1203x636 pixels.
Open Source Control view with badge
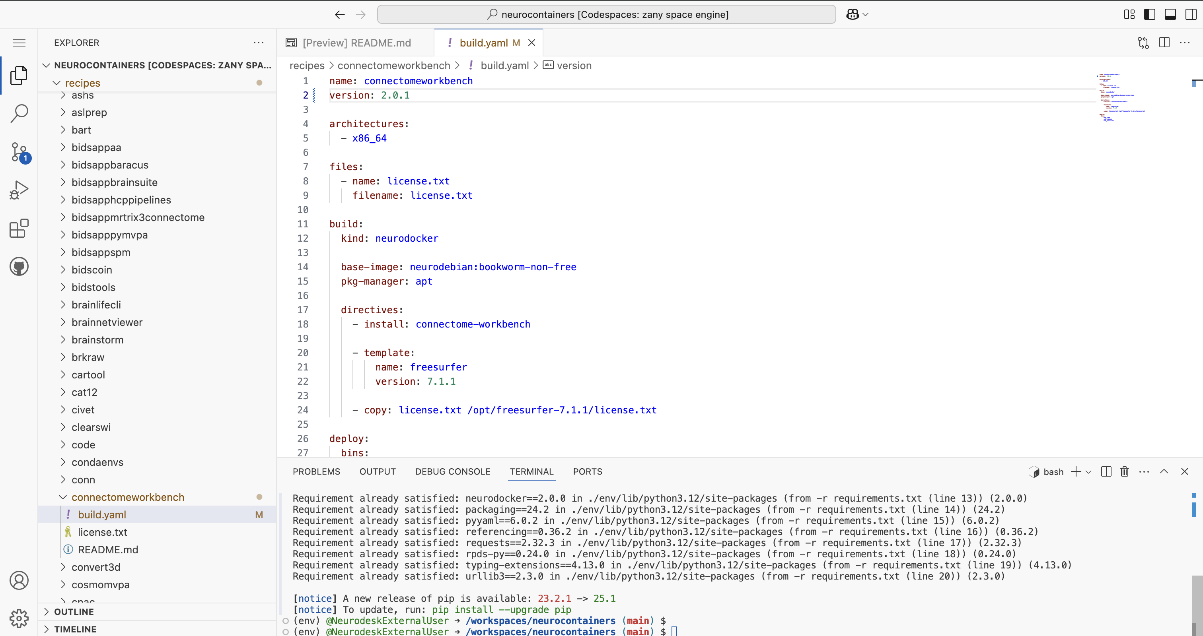pos(19,152)
